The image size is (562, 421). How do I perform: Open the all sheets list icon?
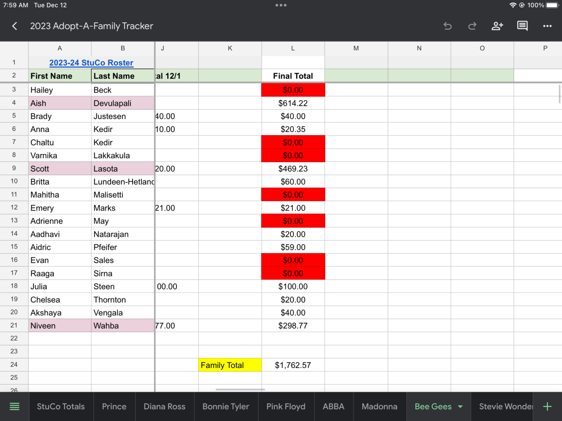14,407
